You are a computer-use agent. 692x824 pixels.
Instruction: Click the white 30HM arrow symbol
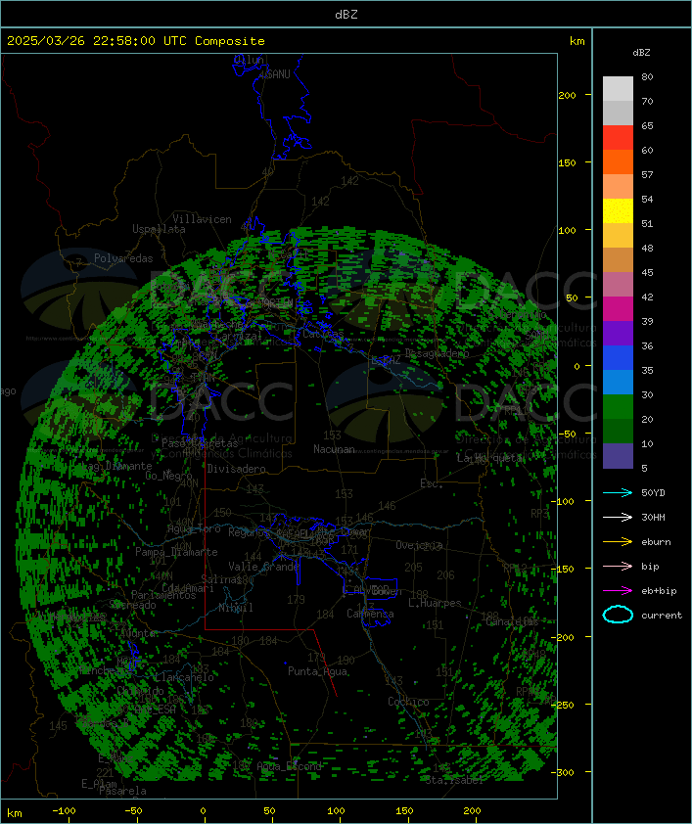tap(618, 517)
